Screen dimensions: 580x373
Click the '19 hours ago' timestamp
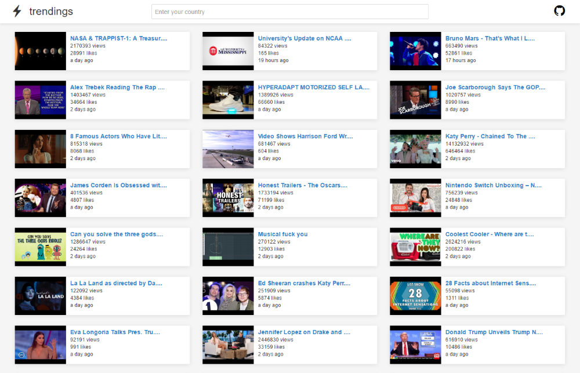click(273, 60)
